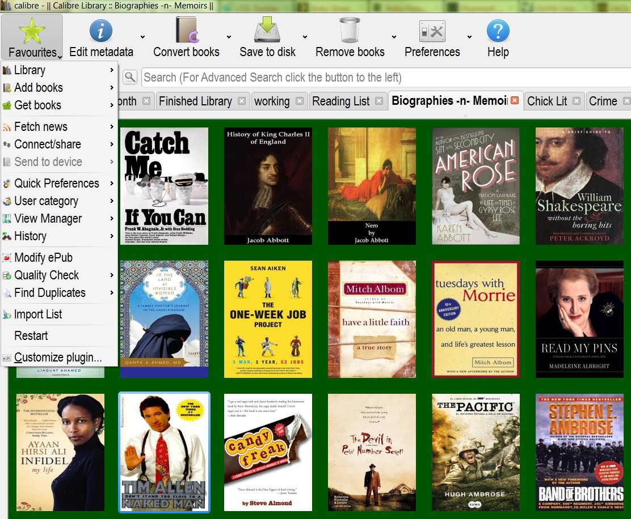Close the Biographies -n- Memoirs tab
The width and height of the screenshot is (631, 519).
[514, 101]
